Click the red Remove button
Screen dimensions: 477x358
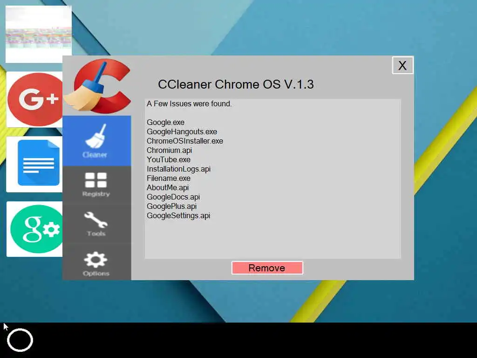267,268
